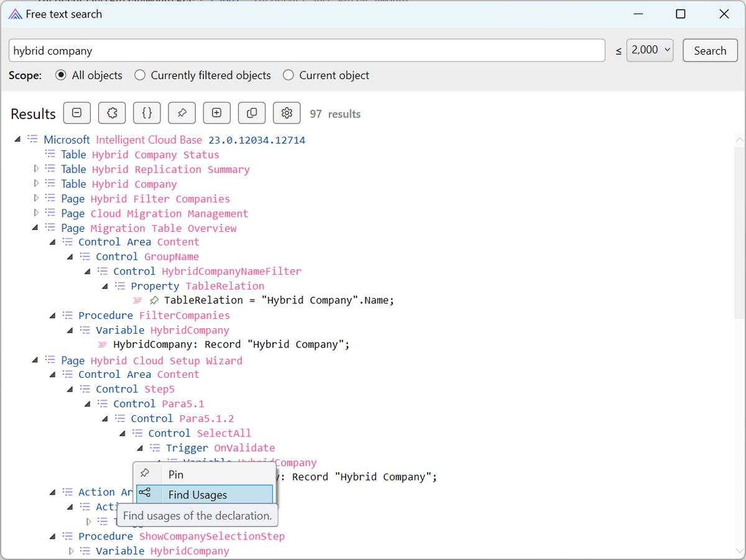Image resolution: width=746 pixels, height=560 pixels.
Task: Click code line icon before HybridCompany: Record
Action: click(x=103, y=345)
